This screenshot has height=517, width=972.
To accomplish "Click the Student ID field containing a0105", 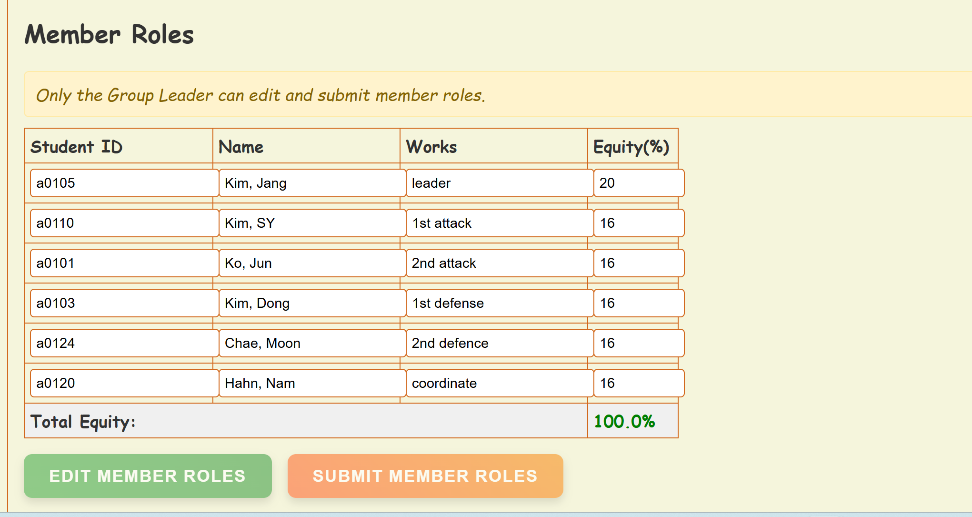I will (124, 183).
